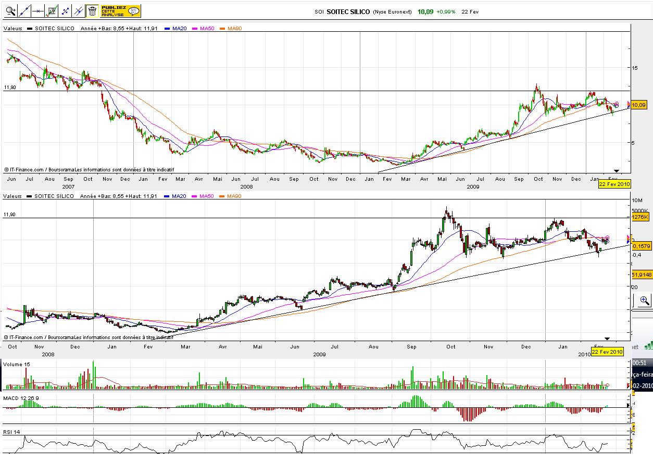Viewport: 653px width, 462px height.
Task: Click the black triangle marker on lower time axis
Action: (x=607, y=339)
